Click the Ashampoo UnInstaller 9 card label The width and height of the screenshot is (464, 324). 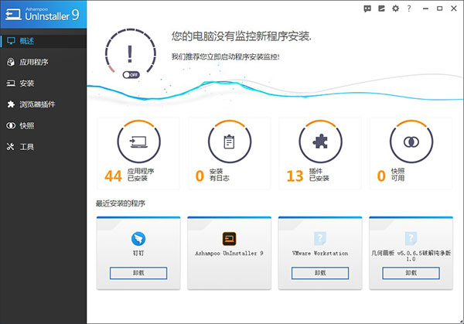point(230,254)
